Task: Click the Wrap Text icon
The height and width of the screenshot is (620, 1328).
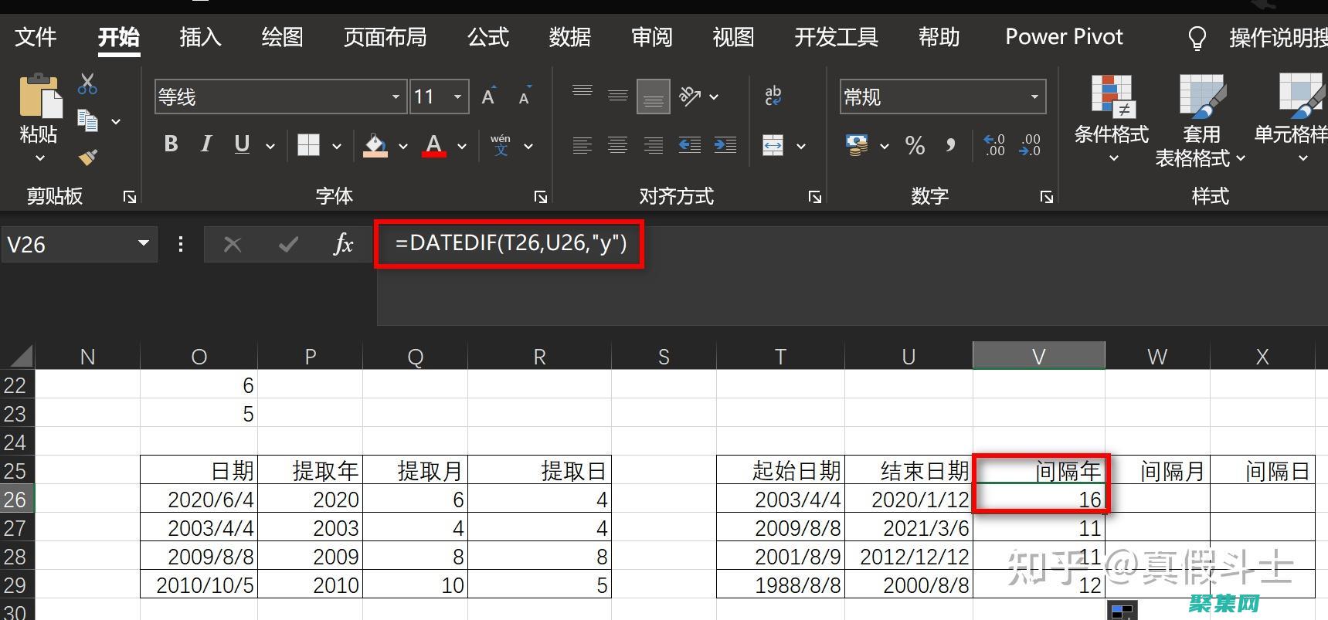Action: coord(773,96)
